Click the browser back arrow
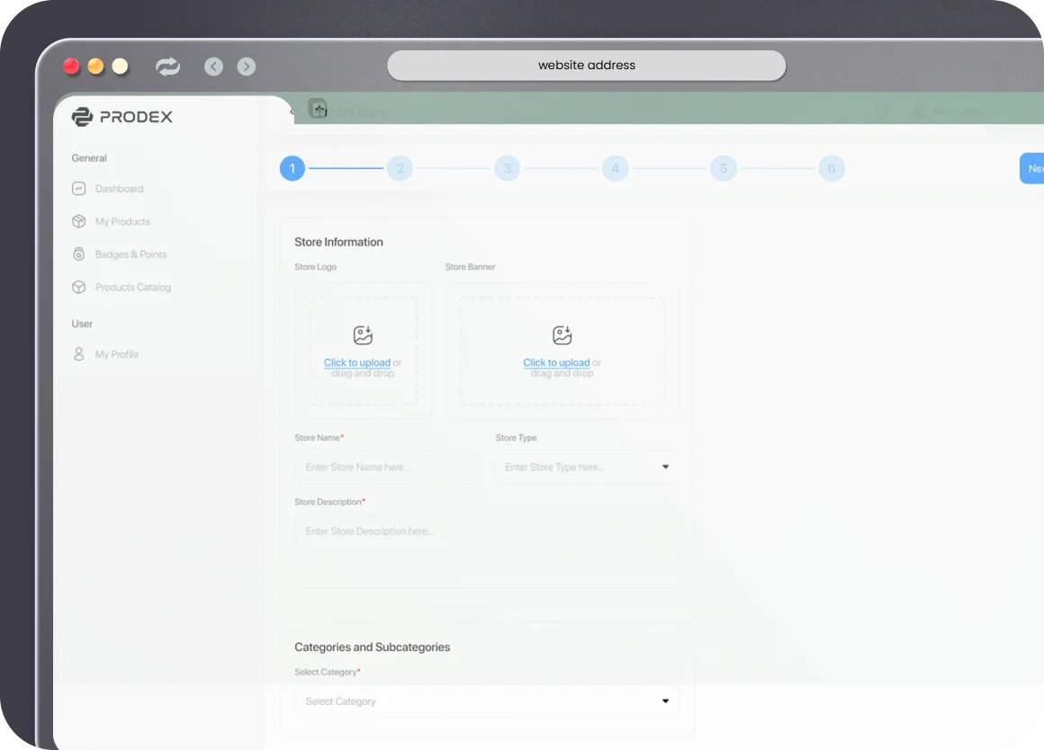1044x750 pixels. pyautogui.click(x=213, y=67)
